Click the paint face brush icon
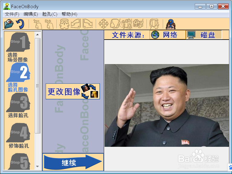This screenshot has height=174, width=232. click(x=115, y=24)
